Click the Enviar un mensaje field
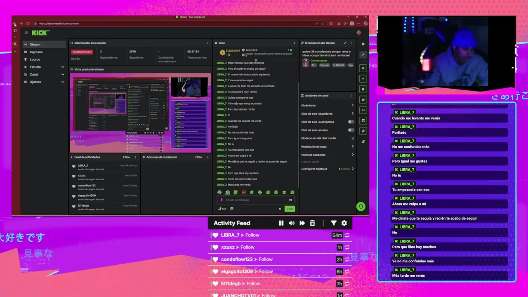The image size is (528, 297). pyautogui.click(x=256, y=200)
